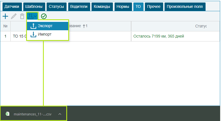The height and width of the screenshot is (121, 221).
Task: Open the export/import dropdown button
Action: tap(32, 16)
